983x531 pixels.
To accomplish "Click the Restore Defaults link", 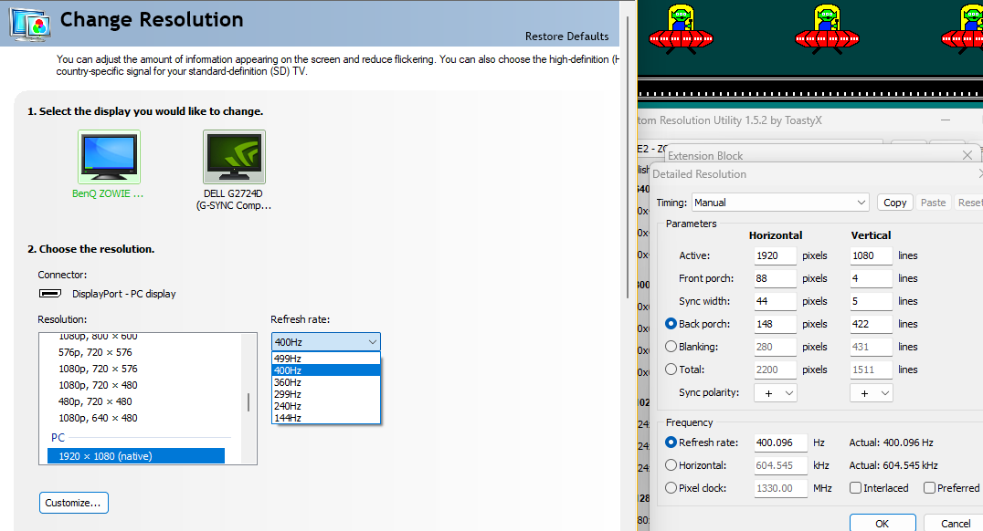I will point(566,36).
